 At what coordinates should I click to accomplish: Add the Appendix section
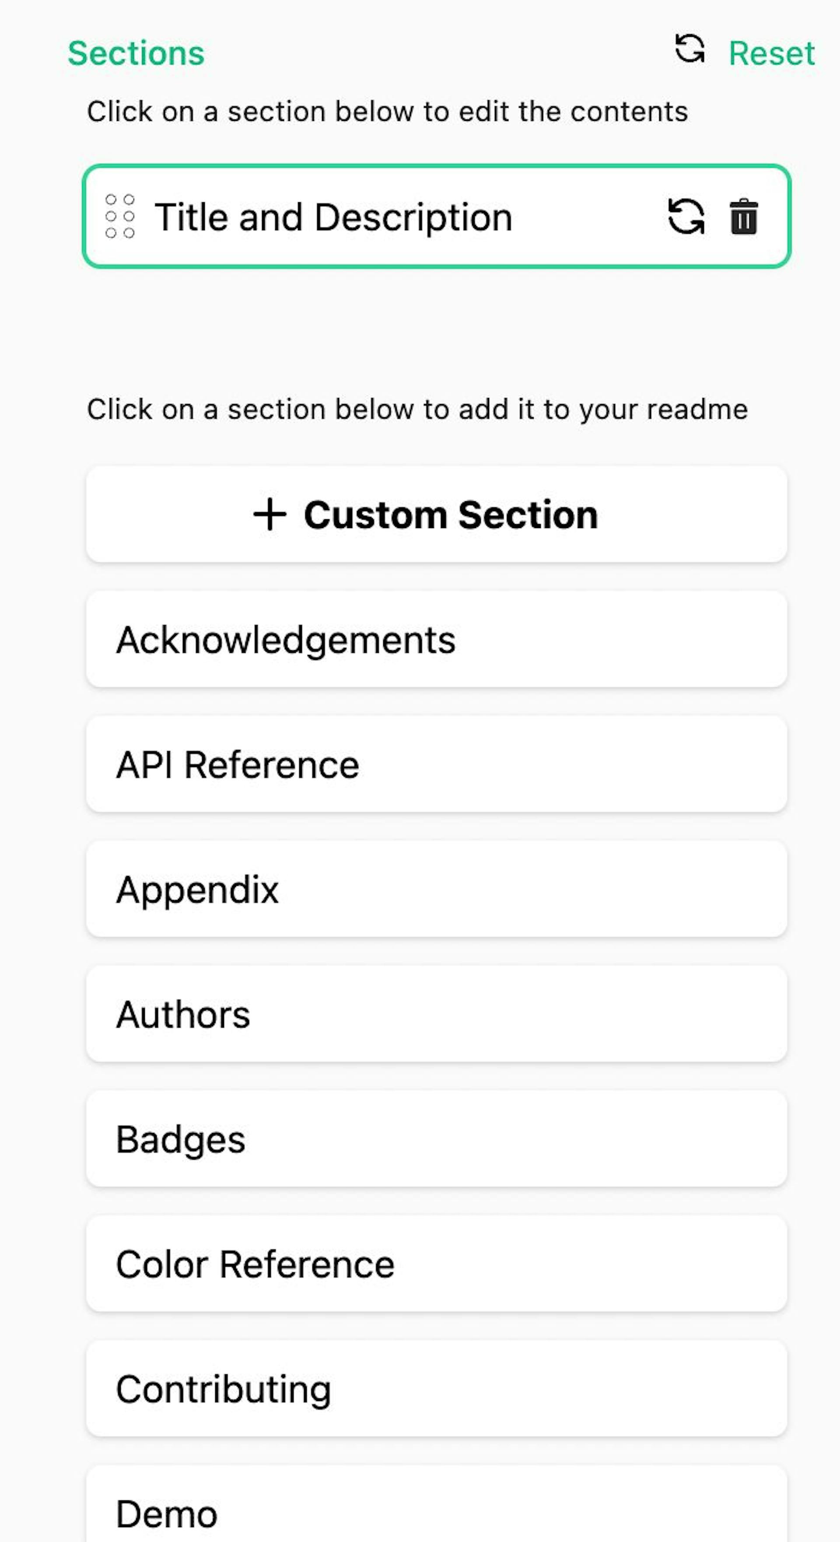tap(436, 890)
